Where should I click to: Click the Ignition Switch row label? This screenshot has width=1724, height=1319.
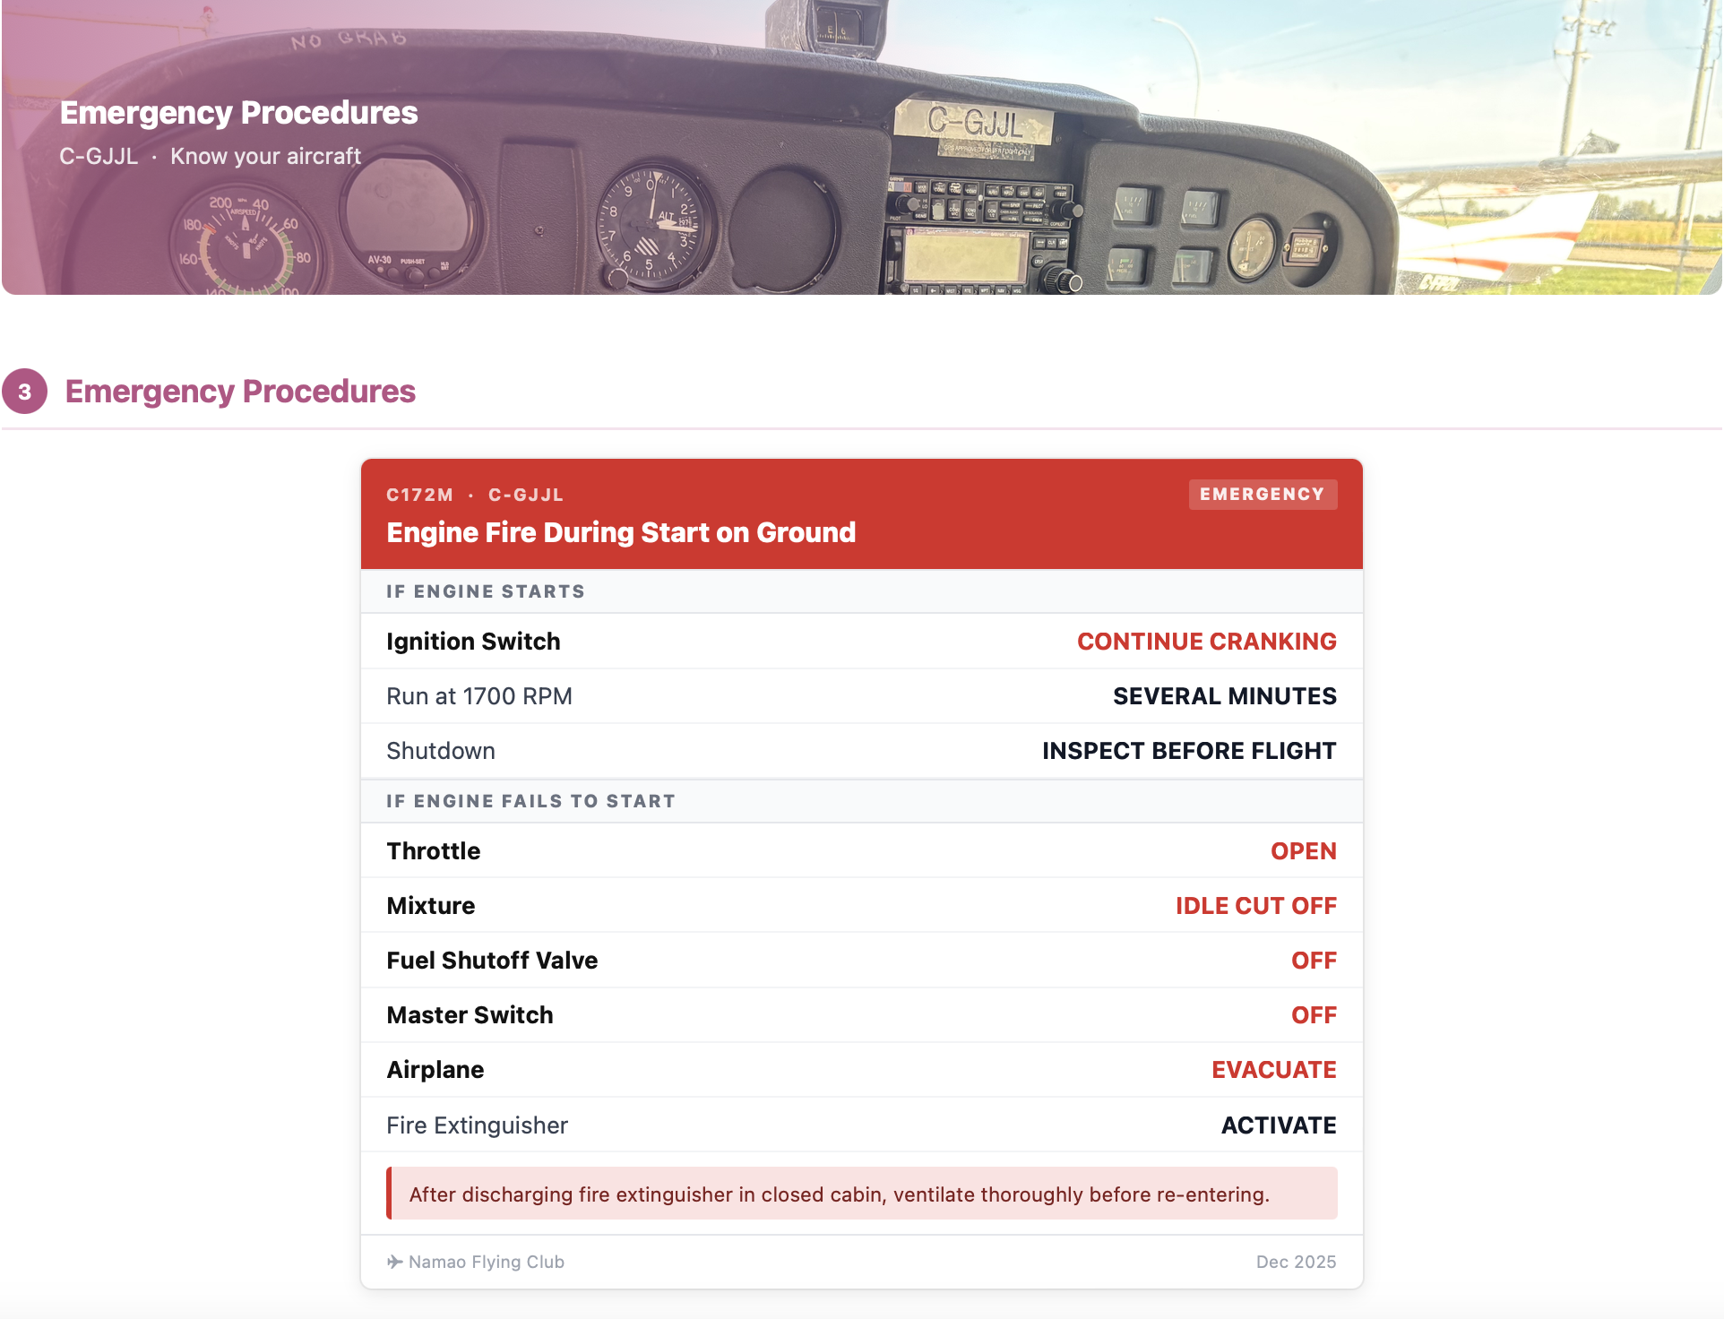(473, 642)
